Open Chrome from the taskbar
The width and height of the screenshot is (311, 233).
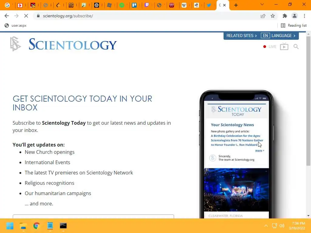coord(36,226)
